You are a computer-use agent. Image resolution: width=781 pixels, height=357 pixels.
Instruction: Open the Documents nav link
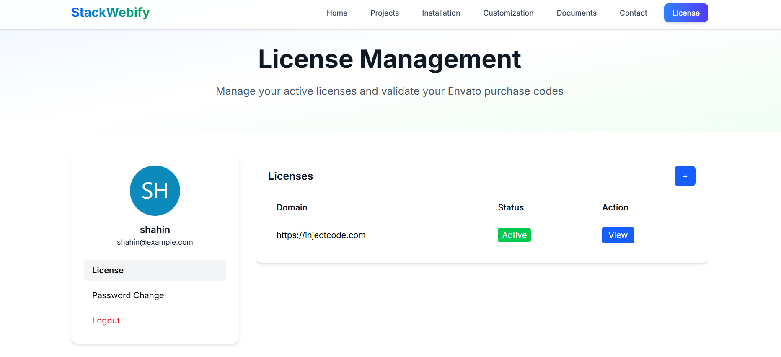coord(576,13)
